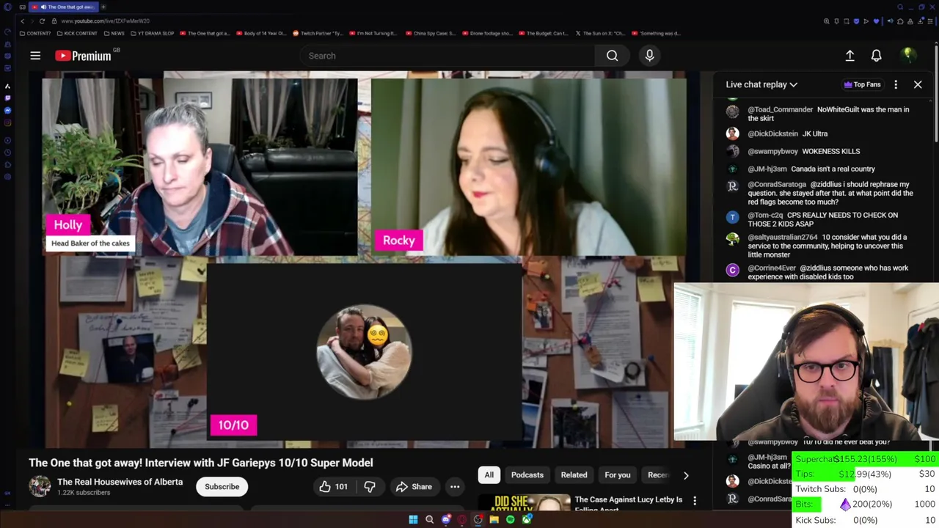Start voice search with microphone icon
The image size is (939, 528).
(649, 56)
